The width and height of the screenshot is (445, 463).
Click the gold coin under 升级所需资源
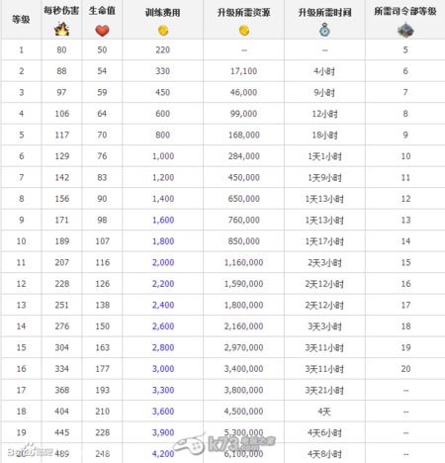pyautogui.click(x=244, y=31)
